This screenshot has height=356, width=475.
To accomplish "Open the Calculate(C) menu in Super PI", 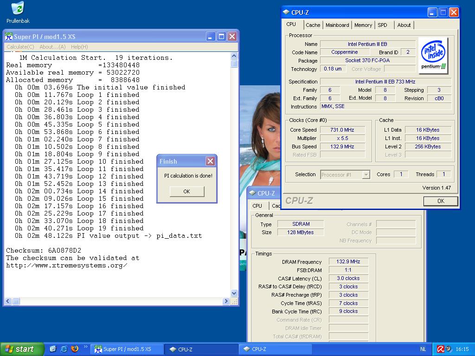I will tap(20, 47).
